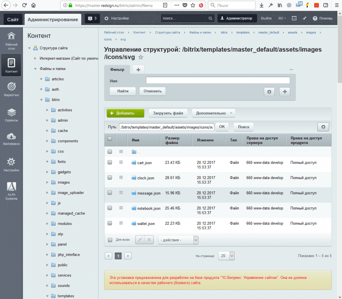The width and height of the screenshot is (342, 299).
Task: Open the 'Дополнительно' dropdown button
Action: pyautogui.click(x=213, y=113)
